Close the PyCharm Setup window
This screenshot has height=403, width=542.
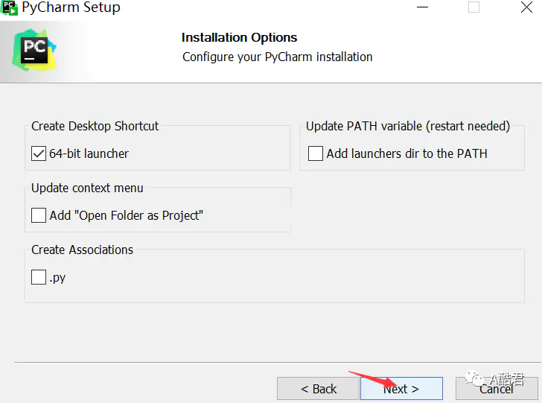526,7
